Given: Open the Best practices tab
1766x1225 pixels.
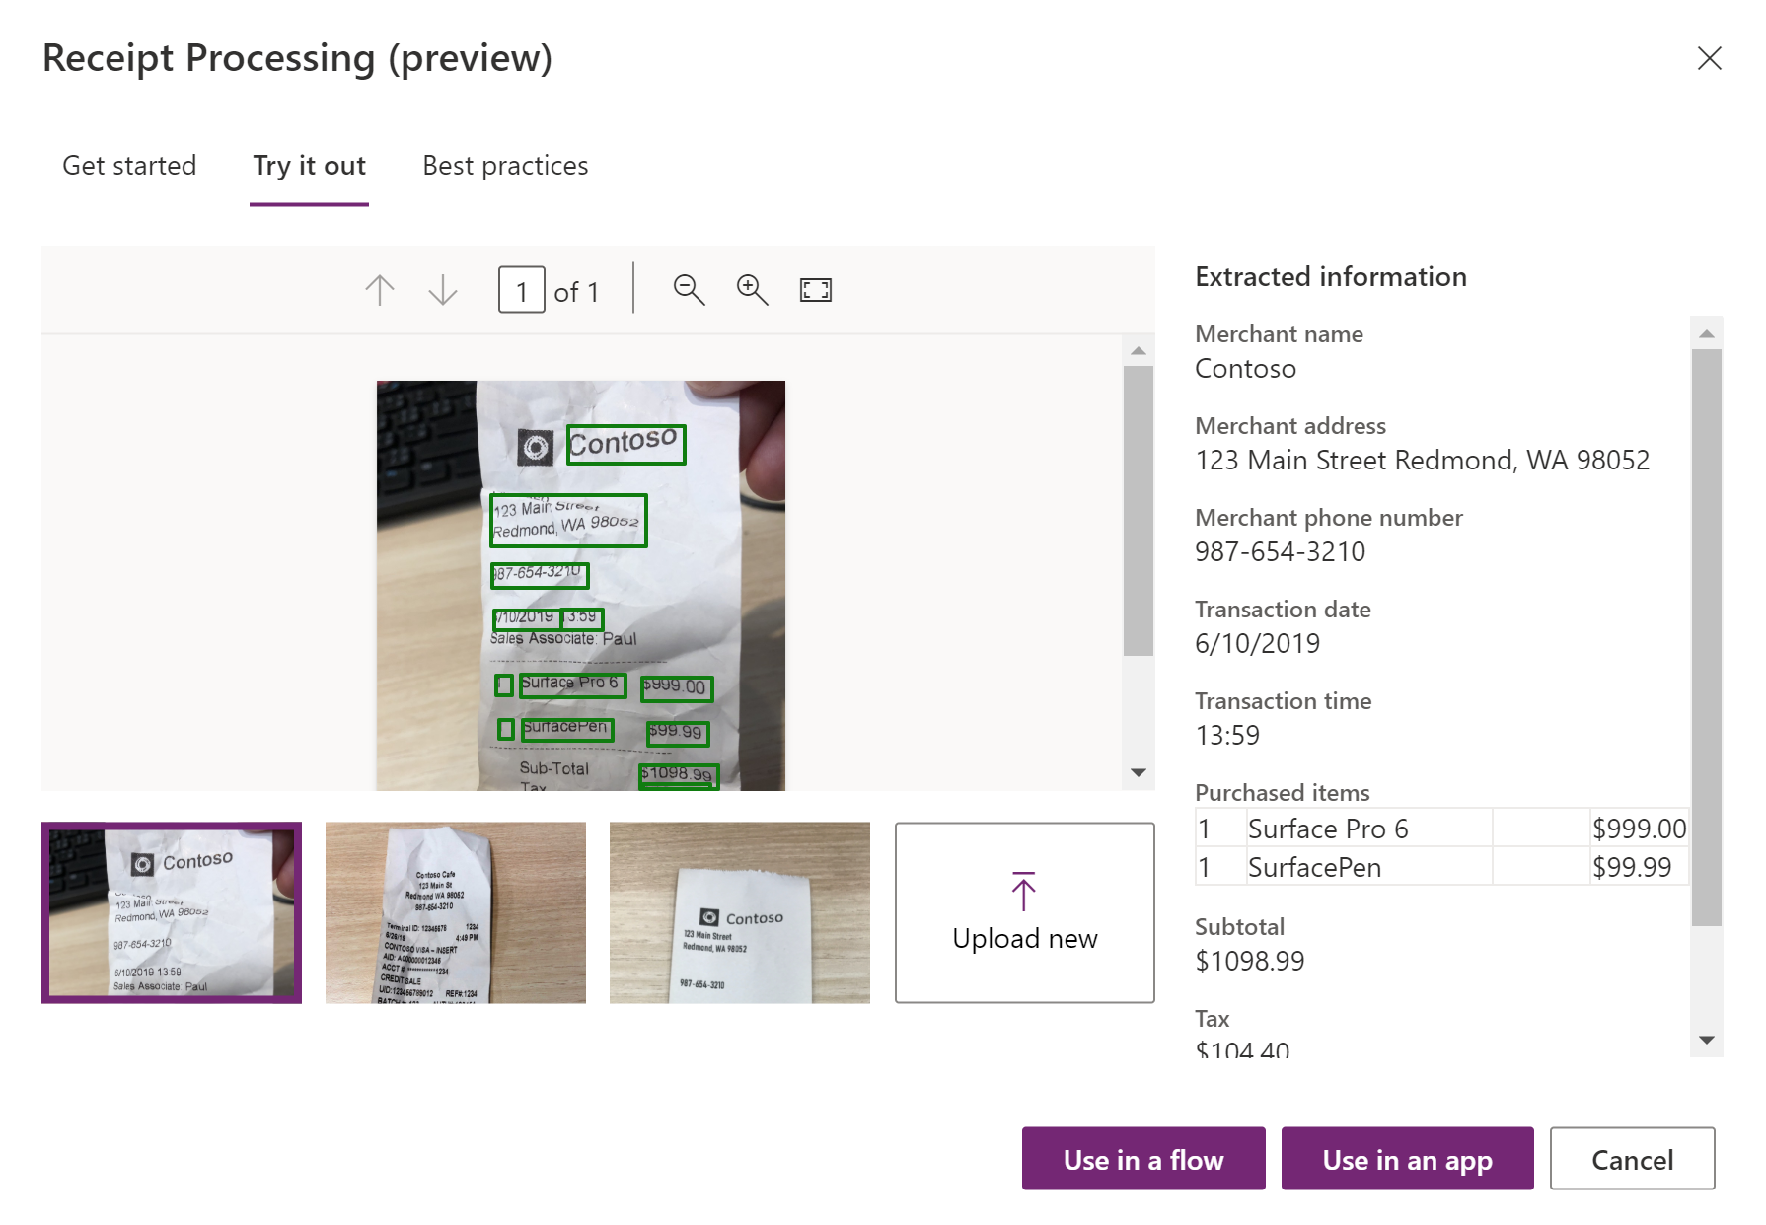Looking at the screenshot, I should click(504, 166).
